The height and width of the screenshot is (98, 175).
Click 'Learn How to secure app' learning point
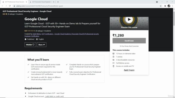(46, 67)
